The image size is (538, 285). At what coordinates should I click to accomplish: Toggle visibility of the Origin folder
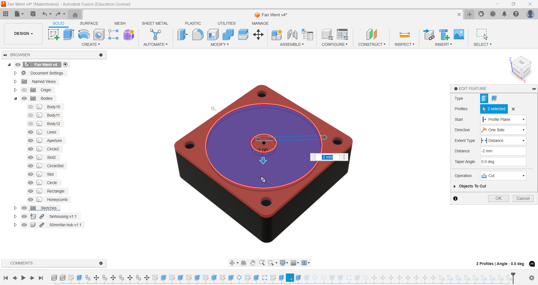tap(24, 90)
